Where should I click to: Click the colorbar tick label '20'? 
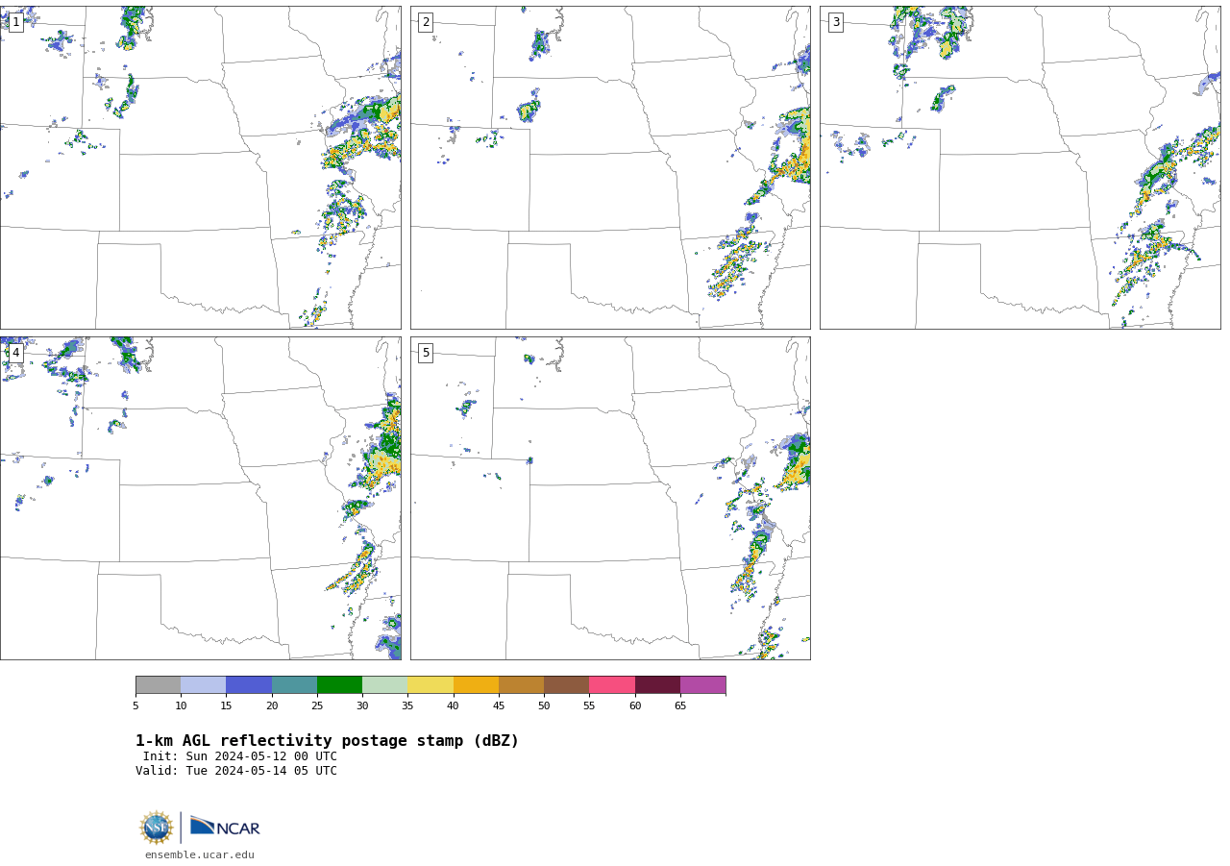tap(272, 706)
